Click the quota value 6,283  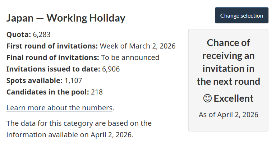coord(42,34)
